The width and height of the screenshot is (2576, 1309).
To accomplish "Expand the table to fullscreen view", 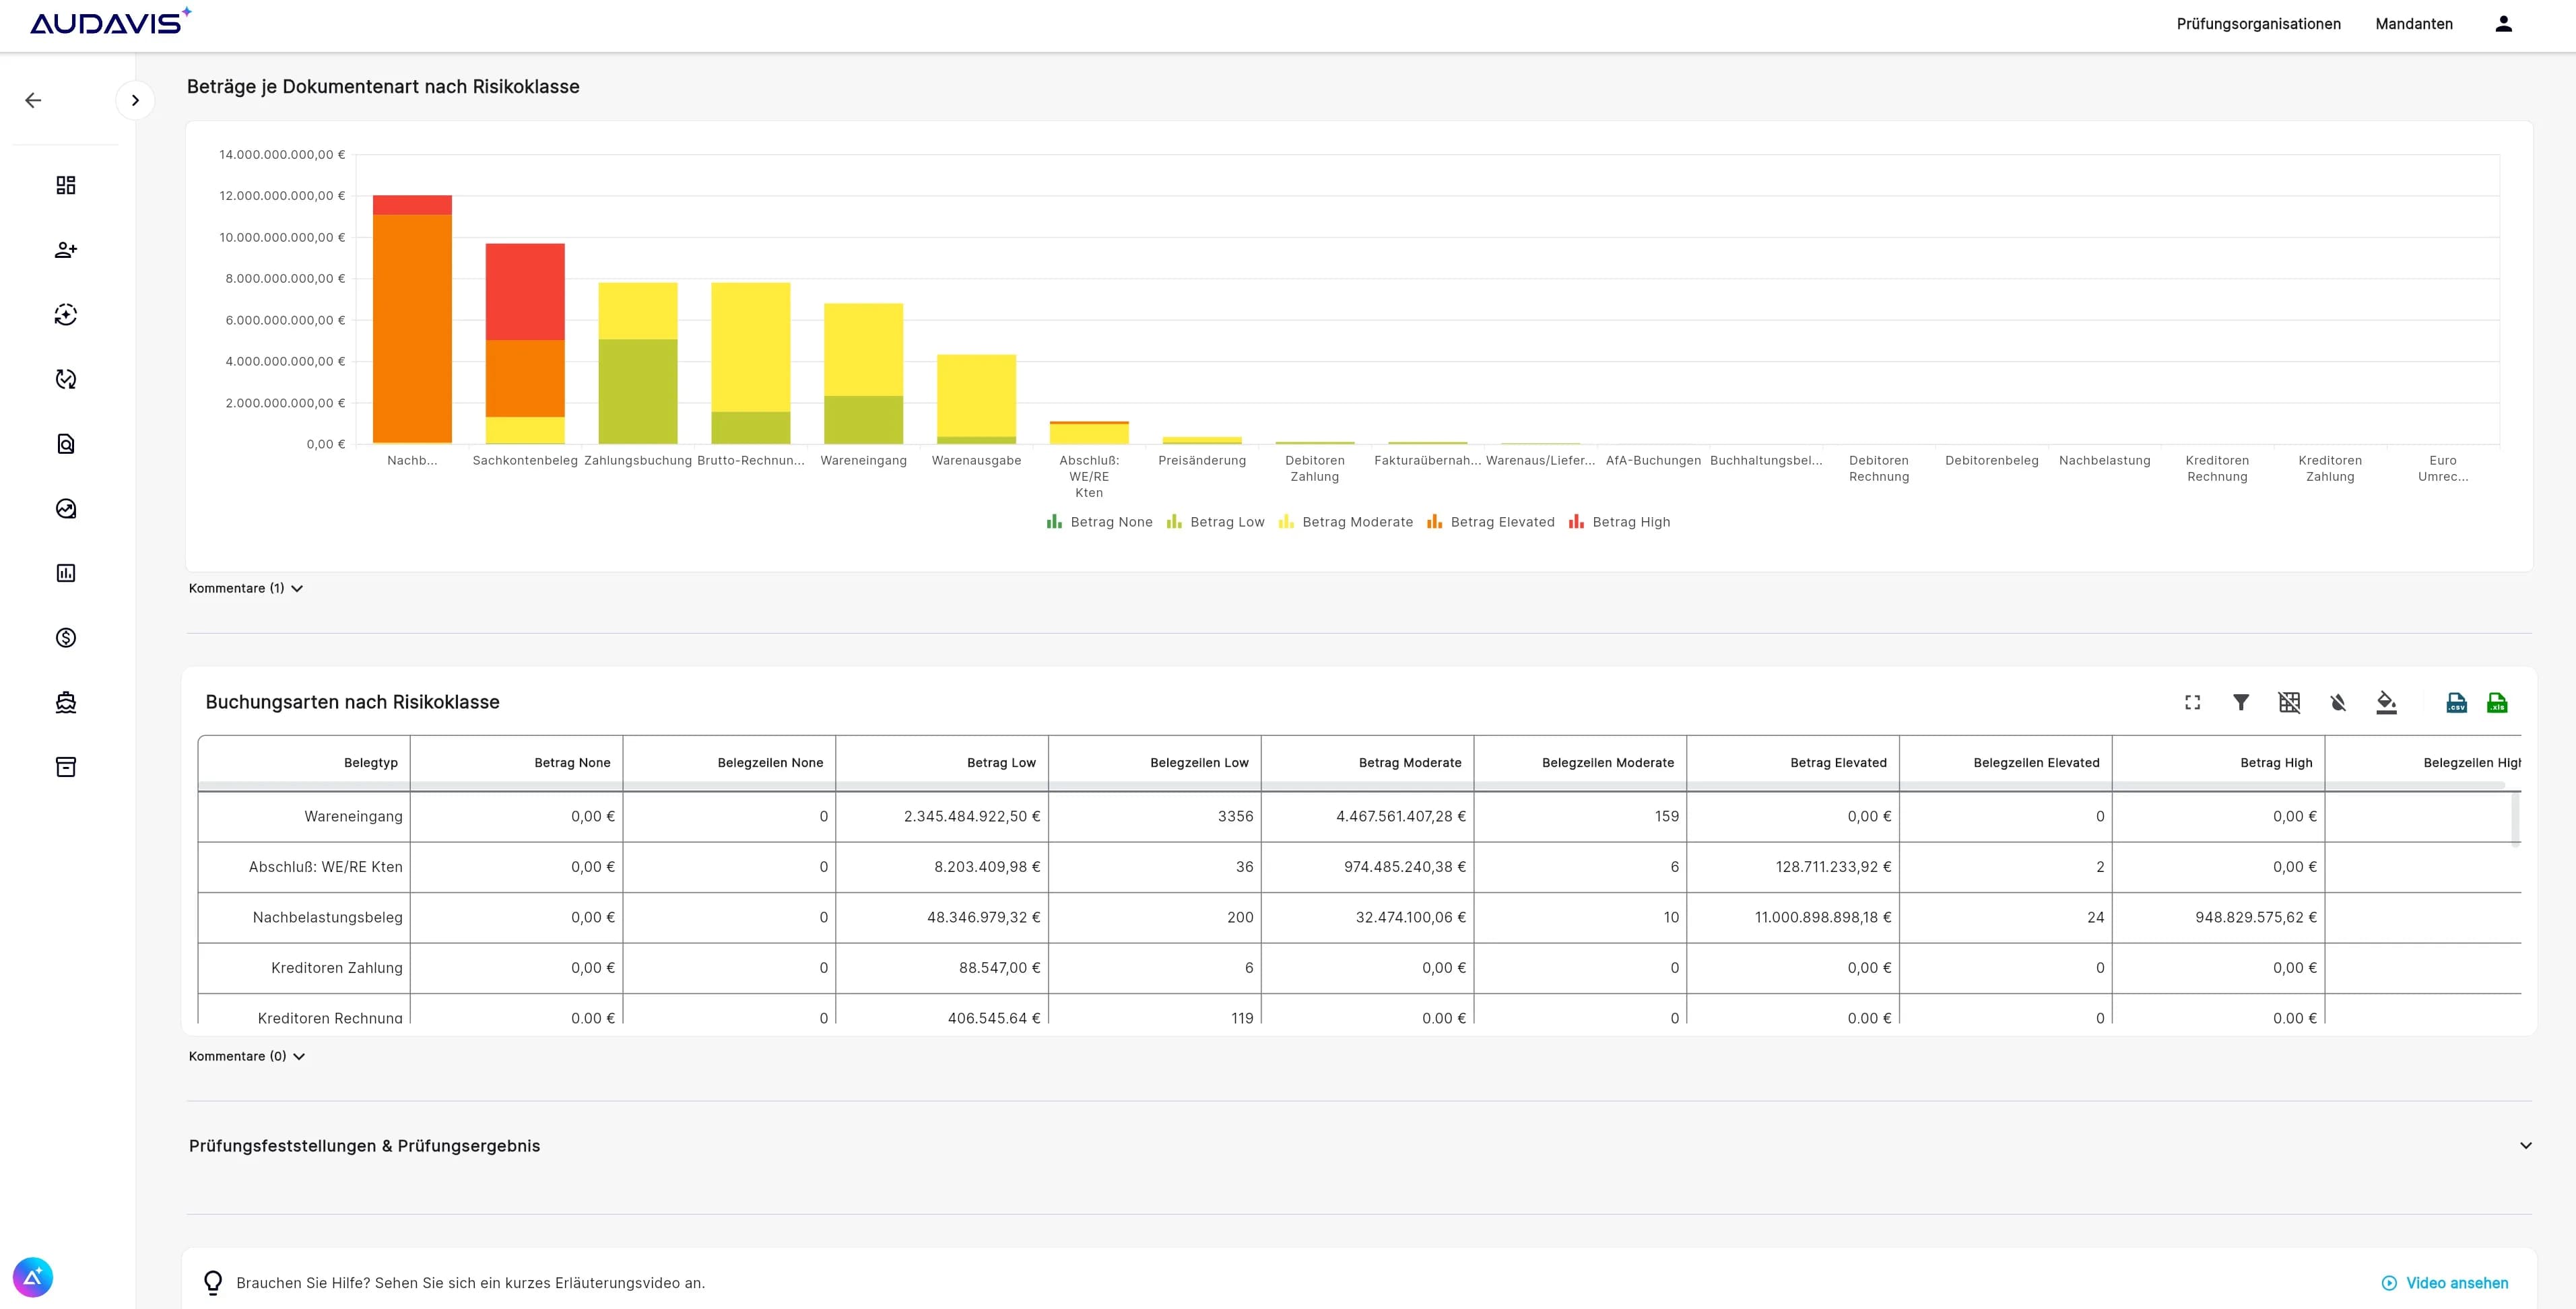I will tap(2192, 703).
